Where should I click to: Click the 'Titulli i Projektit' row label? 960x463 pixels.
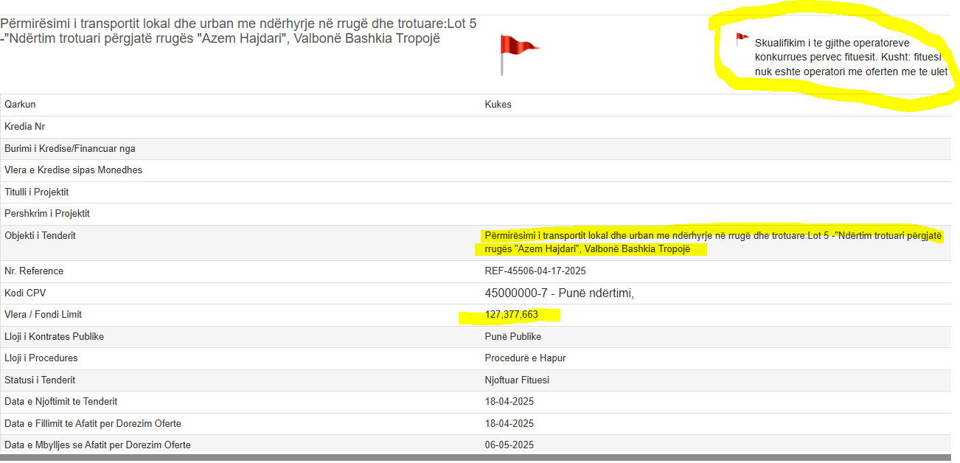[x=36, y=192]
